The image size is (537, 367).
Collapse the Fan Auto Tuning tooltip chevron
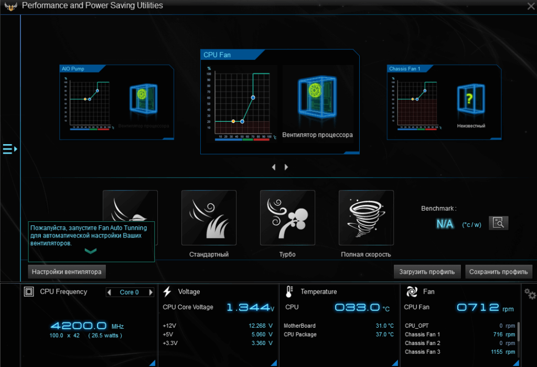point(91,252)
